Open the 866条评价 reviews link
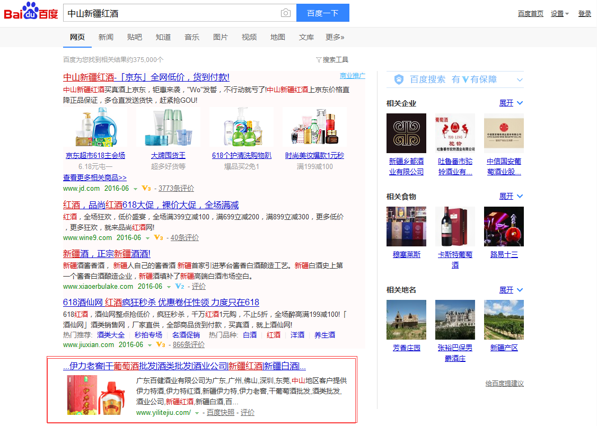This screenshot has height=426, width=597. coord(188,344)
